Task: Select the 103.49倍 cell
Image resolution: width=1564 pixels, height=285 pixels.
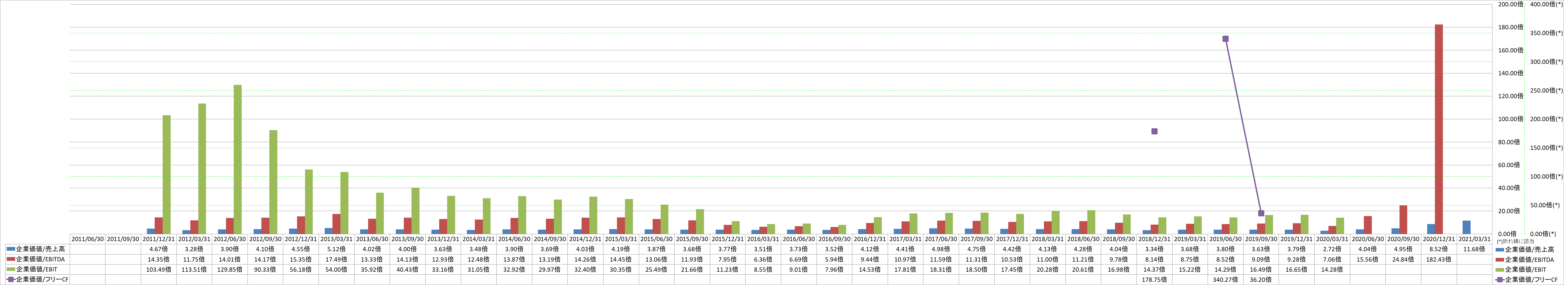Action: [x=159, y=269]
